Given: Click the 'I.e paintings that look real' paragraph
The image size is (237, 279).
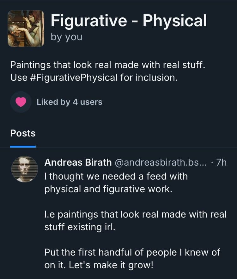Looking at the screenshot, I should tap(135, 214).
